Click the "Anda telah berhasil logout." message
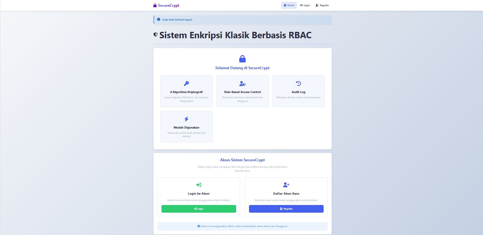Image resolution: width=483 pixels, height=235 pixels. 177,20
